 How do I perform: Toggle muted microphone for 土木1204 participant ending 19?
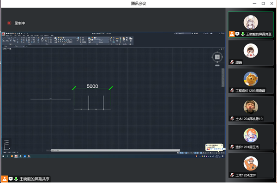[x=232, y=119]
